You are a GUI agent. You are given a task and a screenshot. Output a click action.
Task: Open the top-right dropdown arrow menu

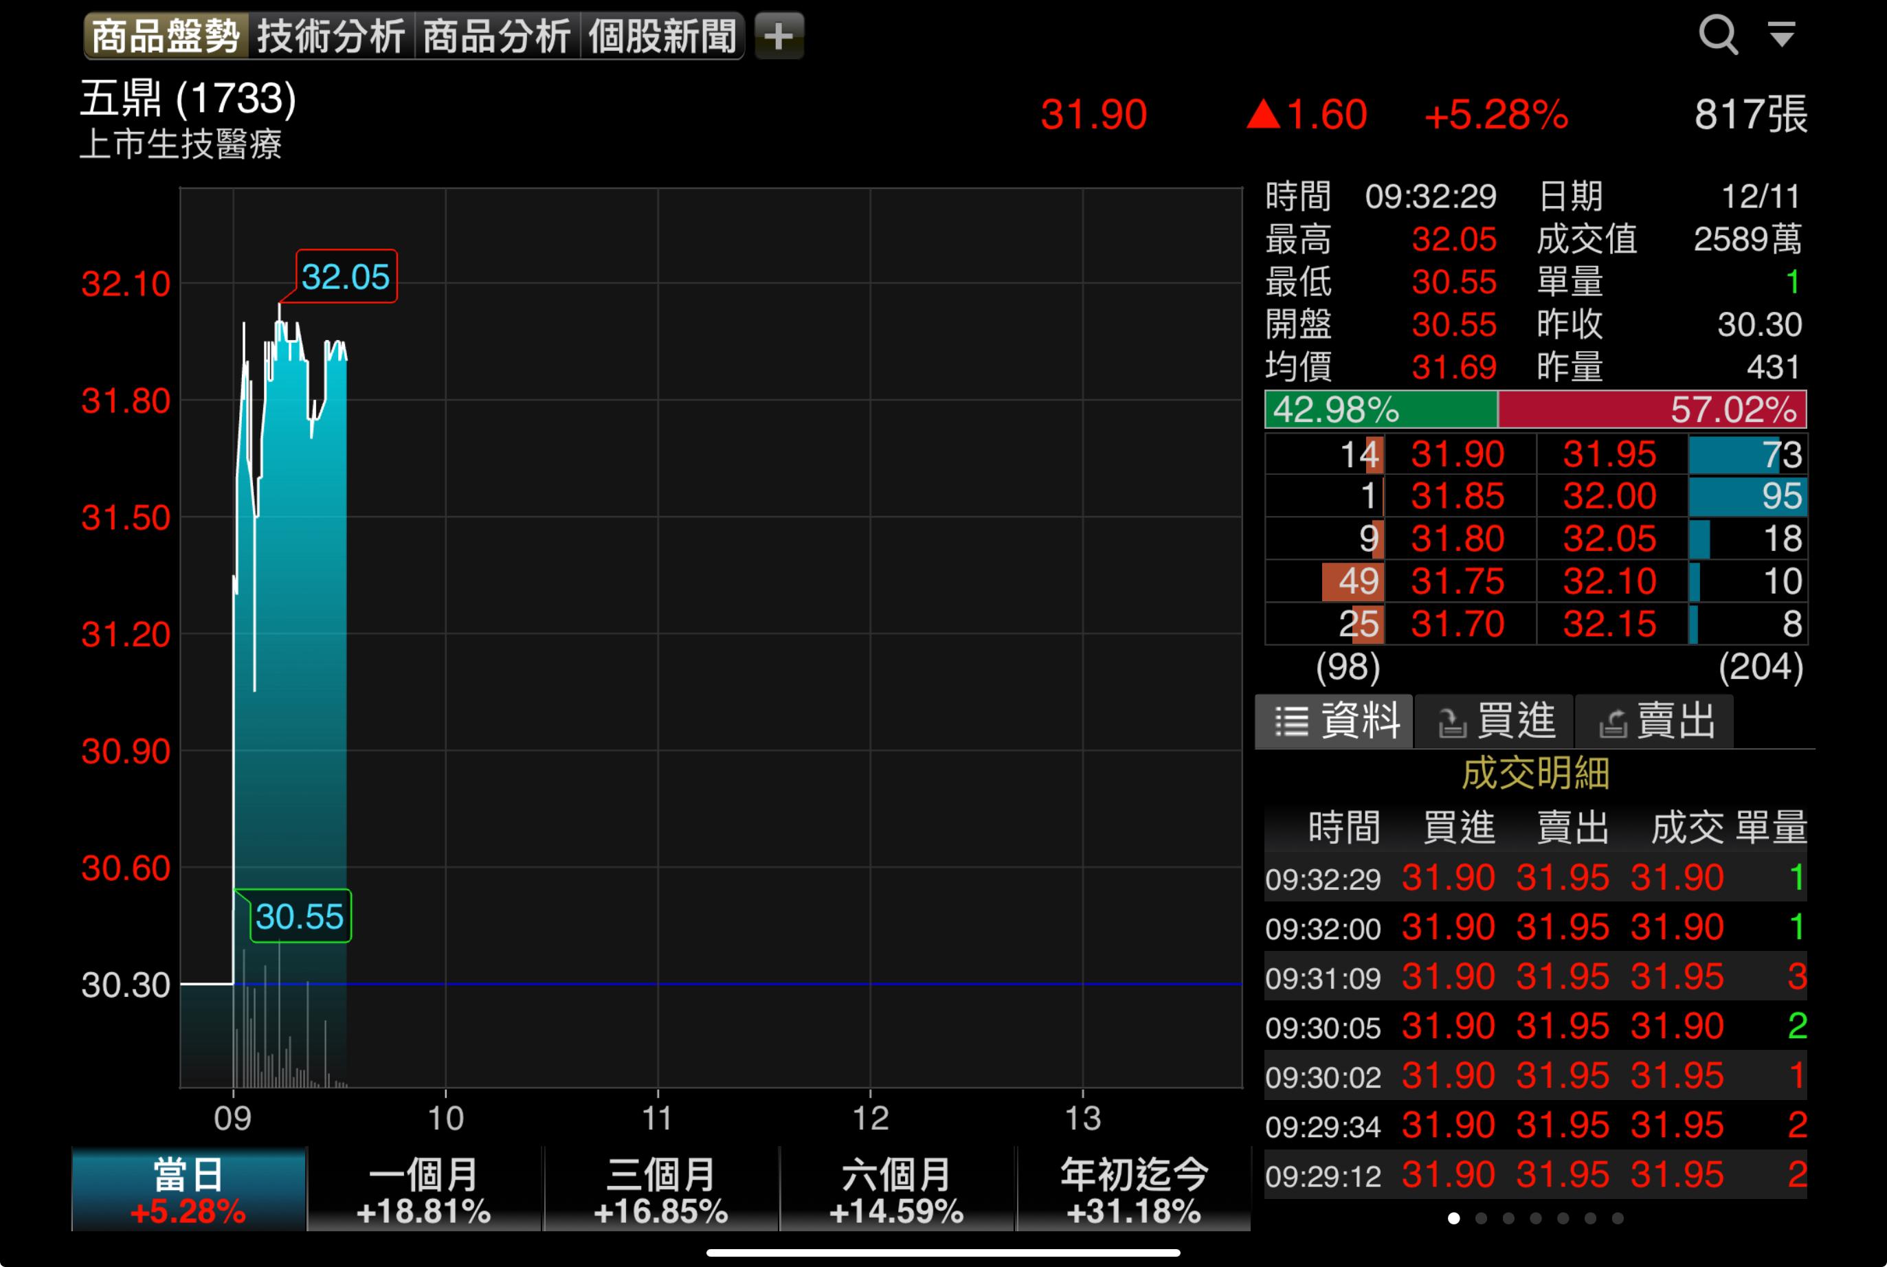tap(1781, 34)
